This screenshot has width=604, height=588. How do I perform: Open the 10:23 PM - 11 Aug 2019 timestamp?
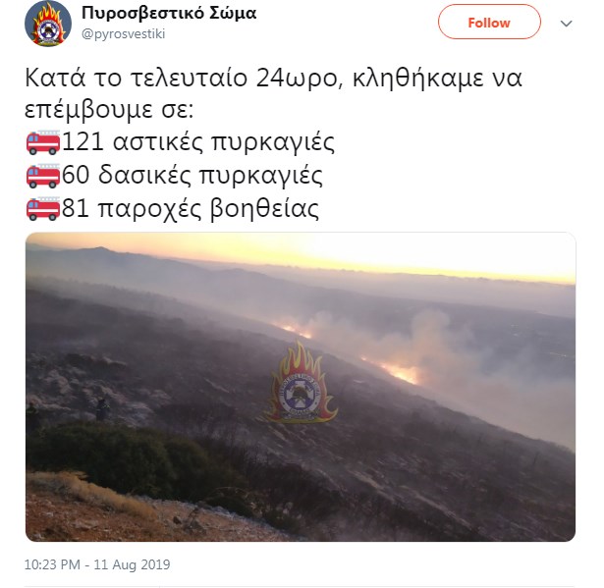[x=97, y=564]
